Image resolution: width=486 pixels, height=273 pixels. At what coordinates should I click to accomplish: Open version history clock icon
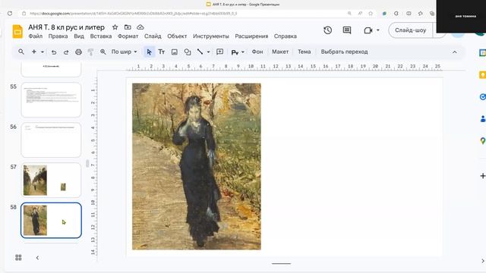pyautogui.click(x=327, y=30)
